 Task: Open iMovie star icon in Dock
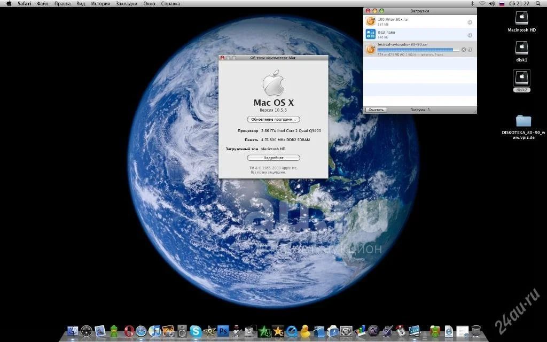pos(209,331)
